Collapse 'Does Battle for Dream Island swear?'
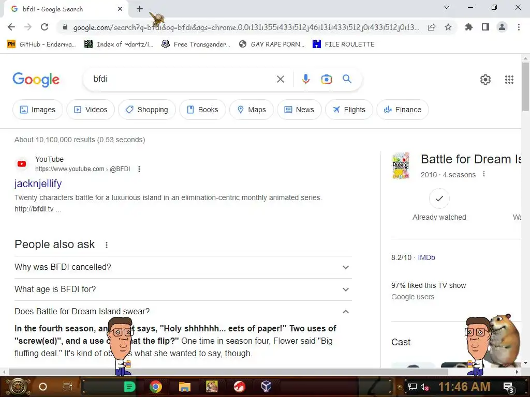530x397 pixels. point(183,312)
